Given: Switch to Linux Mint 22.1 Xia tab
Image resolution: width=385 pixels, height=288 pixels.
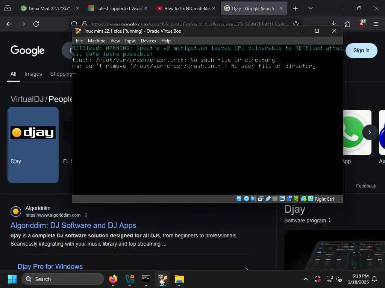Looking at the screenshot, I should pyautogui.click(x=50, y=8).
